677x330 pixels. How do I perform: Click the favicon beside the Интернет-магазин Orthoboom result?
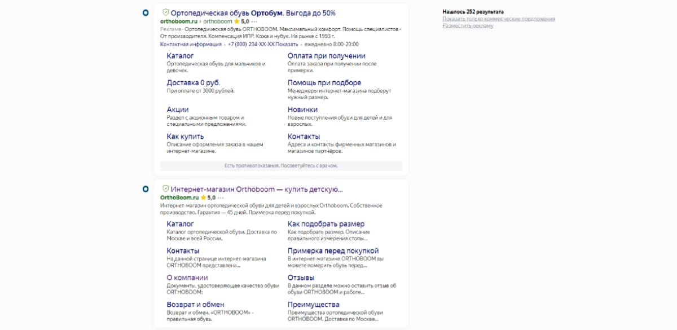(145, 189)
